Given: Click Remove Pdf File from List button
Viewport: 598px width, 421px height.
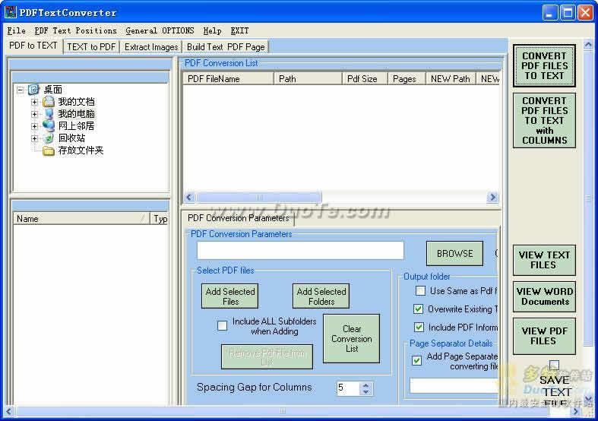Looking at the screenshot, I should tap(267, 357).
